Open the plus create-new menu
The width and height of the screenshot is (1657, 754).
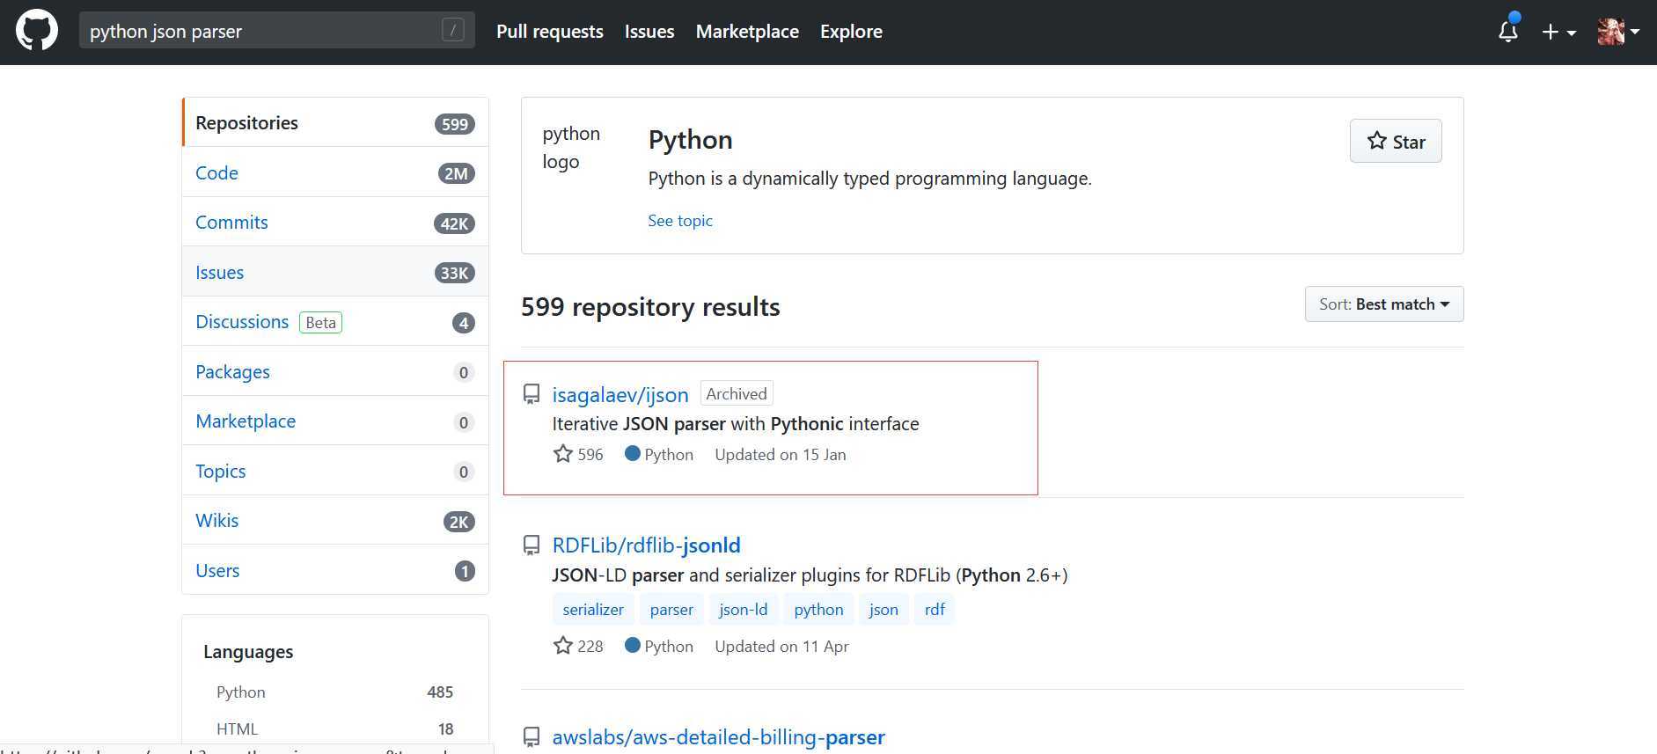click(1558, 32)
